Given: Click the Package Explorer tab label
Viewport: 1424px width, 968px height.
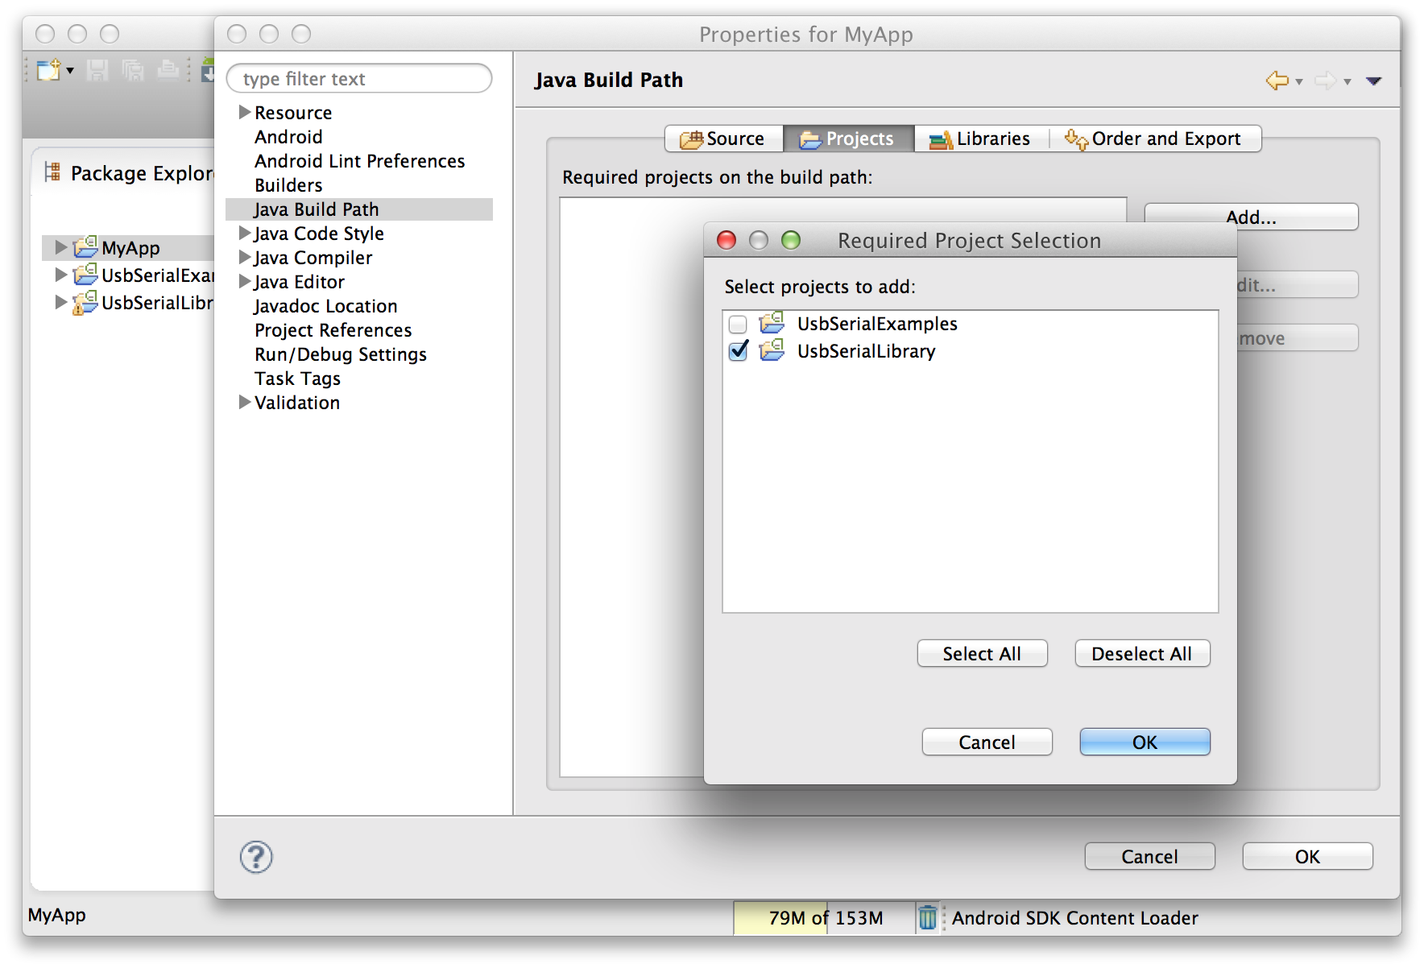Looking at the screenshot, I should click(x=142, y=173).
